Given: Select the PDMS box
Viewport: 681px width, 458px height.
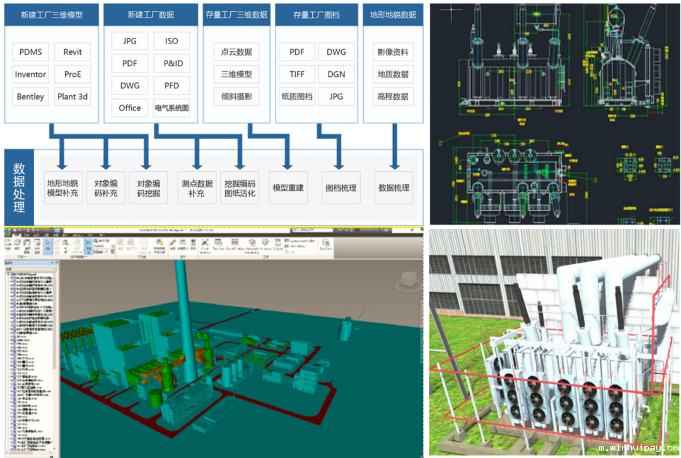Looking at the screenshot, I should click(30, 52).
